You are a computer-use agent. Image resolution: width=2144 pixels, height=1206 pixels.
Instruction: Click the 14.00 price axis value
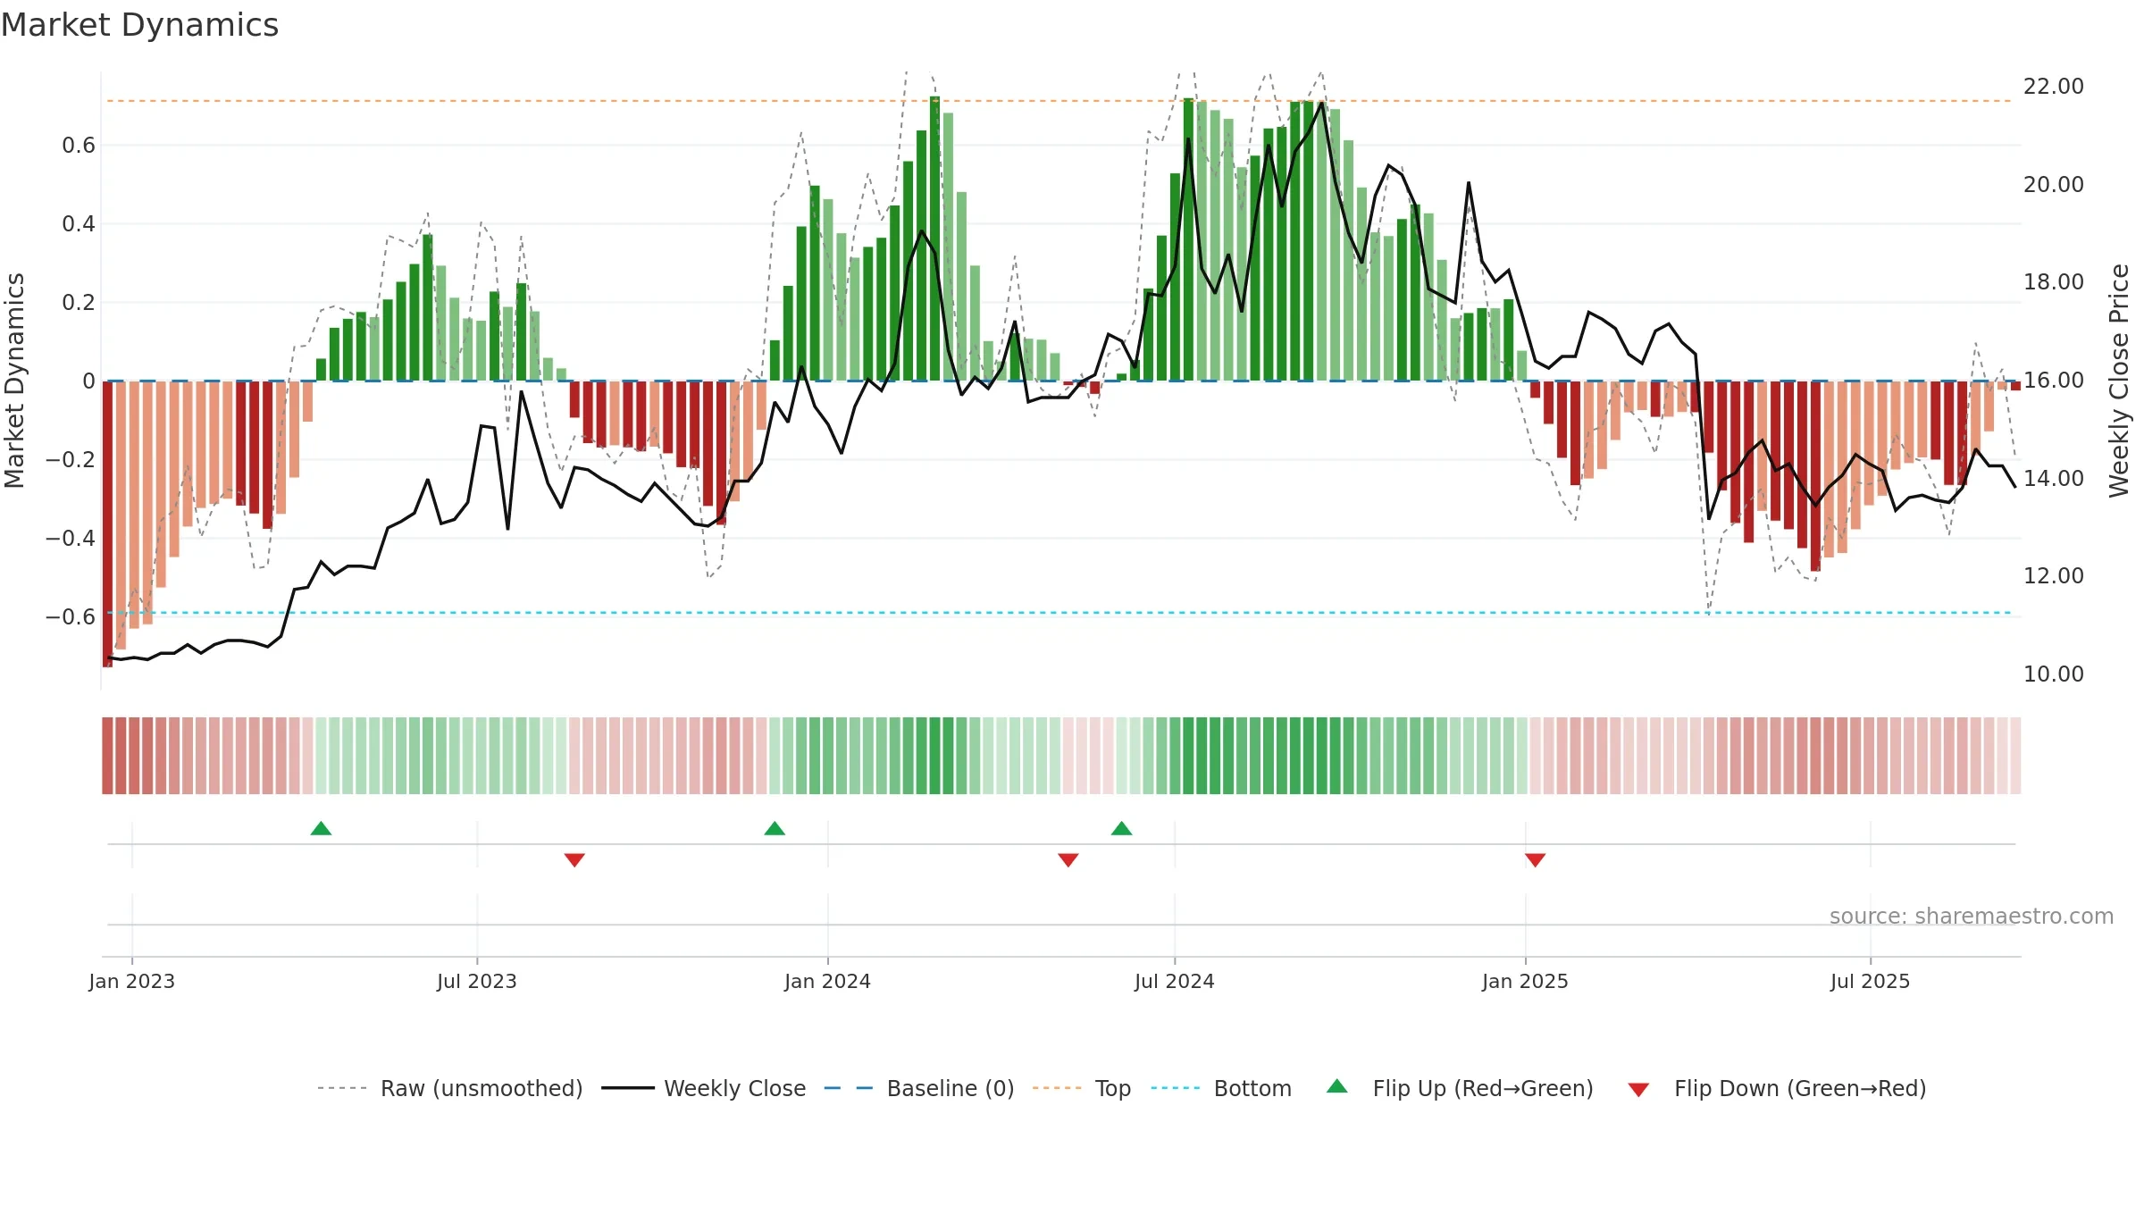pyautogui.click(x=2054, y=479)
